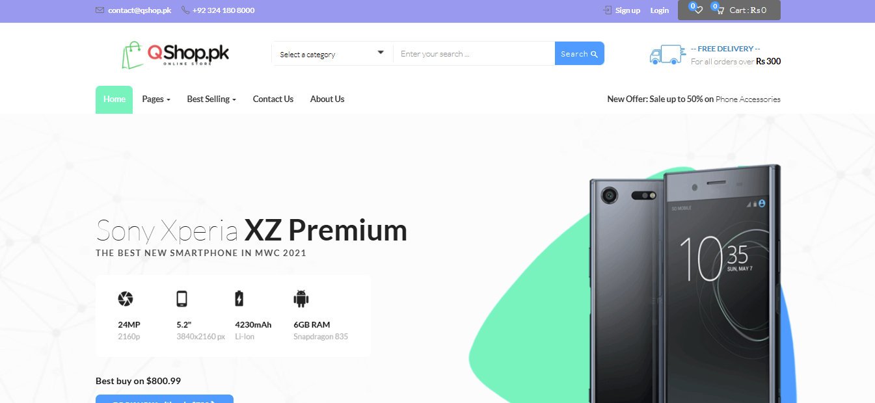Image resolution: width=875 pixels, height=403 pixels.
Task: Expand the Pages menu
Action: pyautogui.click(x=156, y=99)
